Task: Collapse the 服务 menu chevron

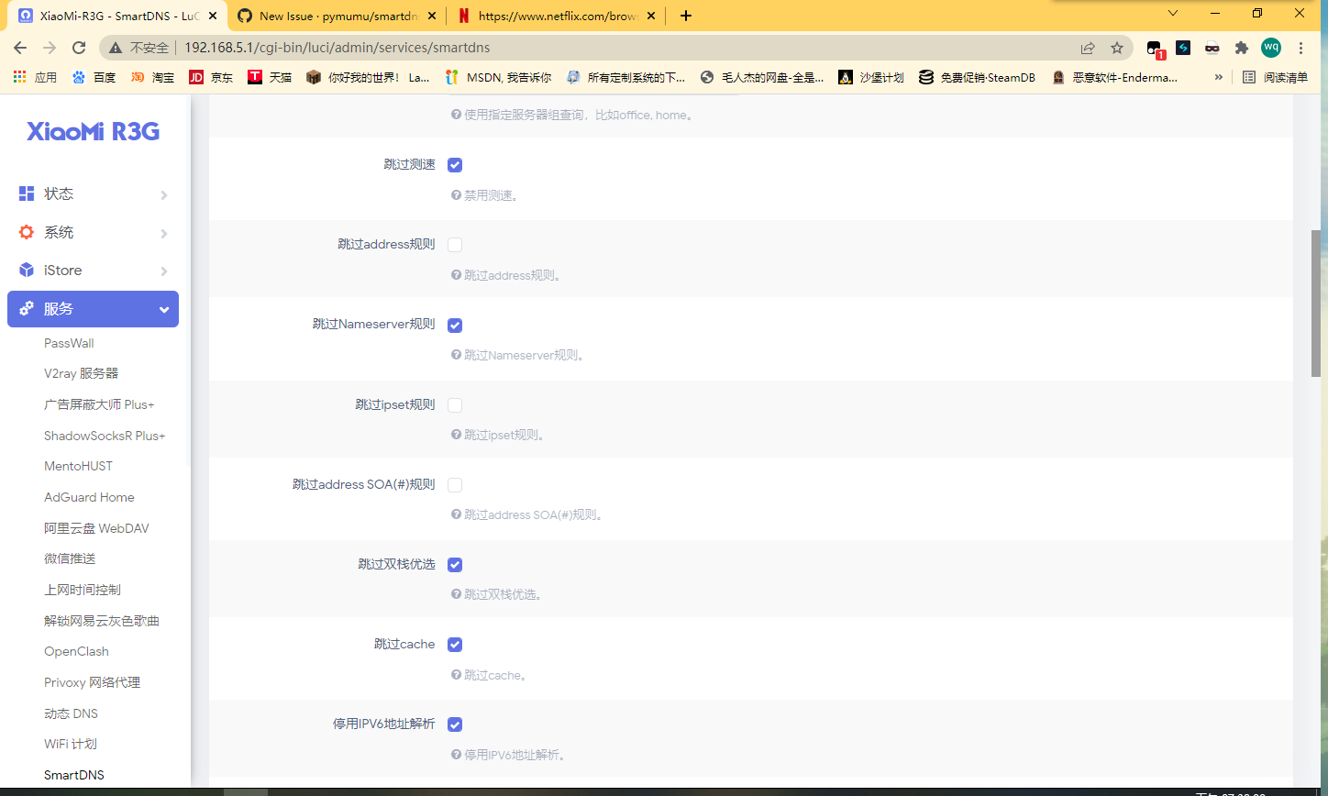Action: (x=163, y=309)
